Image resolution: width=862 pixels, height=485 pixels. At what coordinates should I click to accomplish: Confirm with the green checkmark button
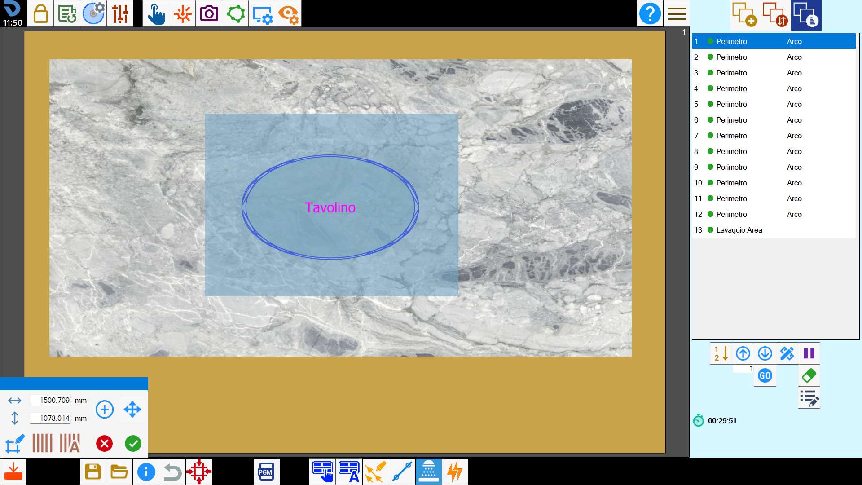tap(133, 444)
